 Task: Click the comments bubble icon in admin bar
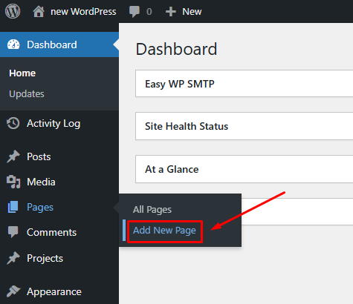135,12
